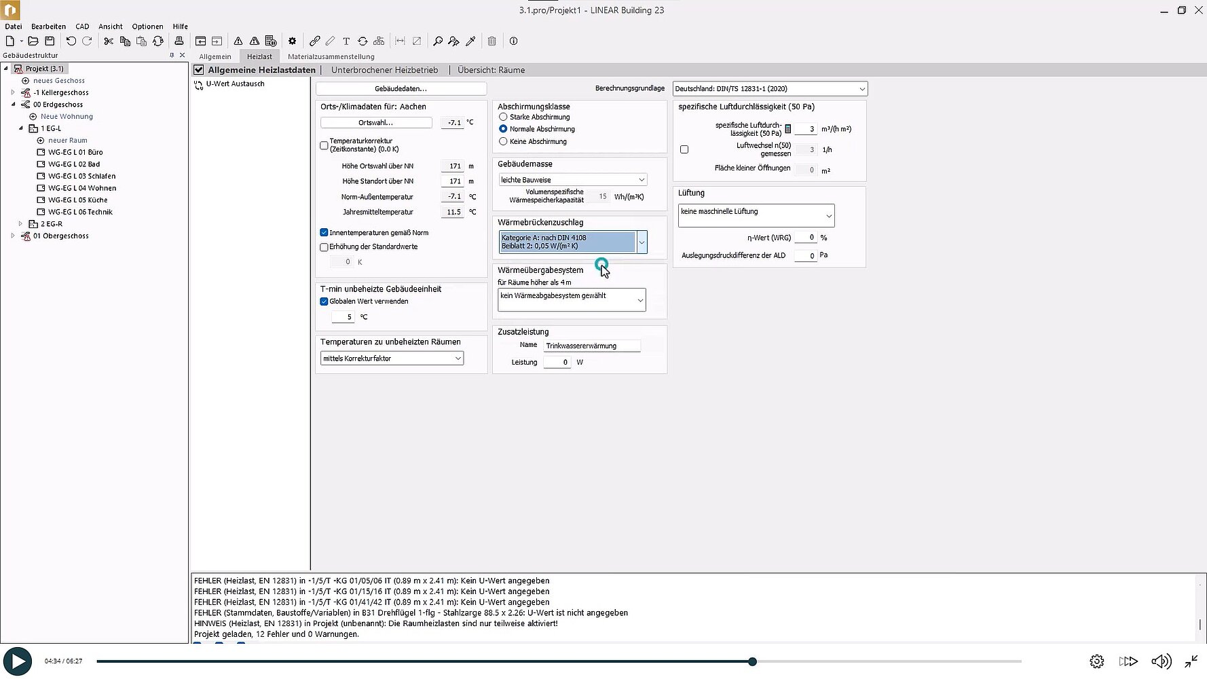Click the Print icon in toolbar
Image resolution: width=1207 pixels, height=679 pixels.
(179, 41)
